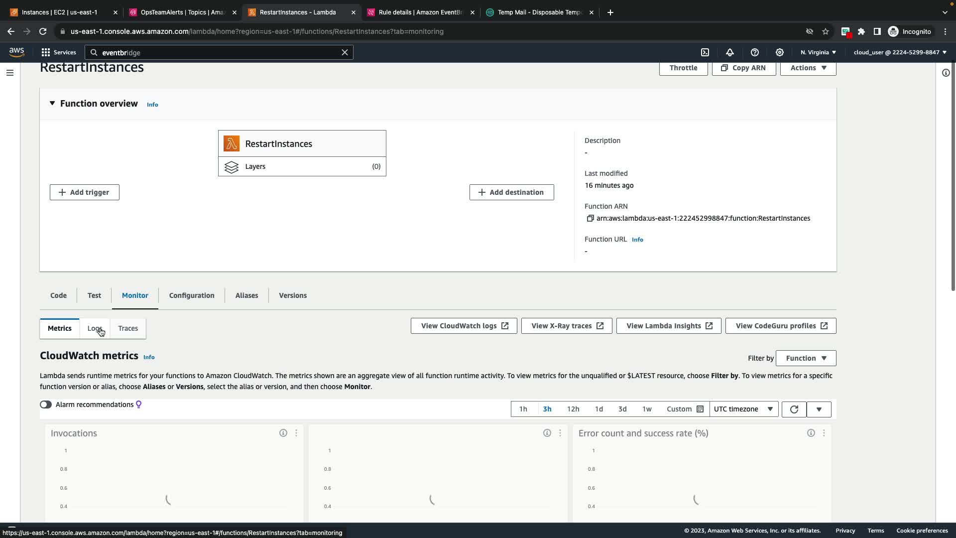Click View CloudWatch logs button
The image size is (956, 538).
464,326
